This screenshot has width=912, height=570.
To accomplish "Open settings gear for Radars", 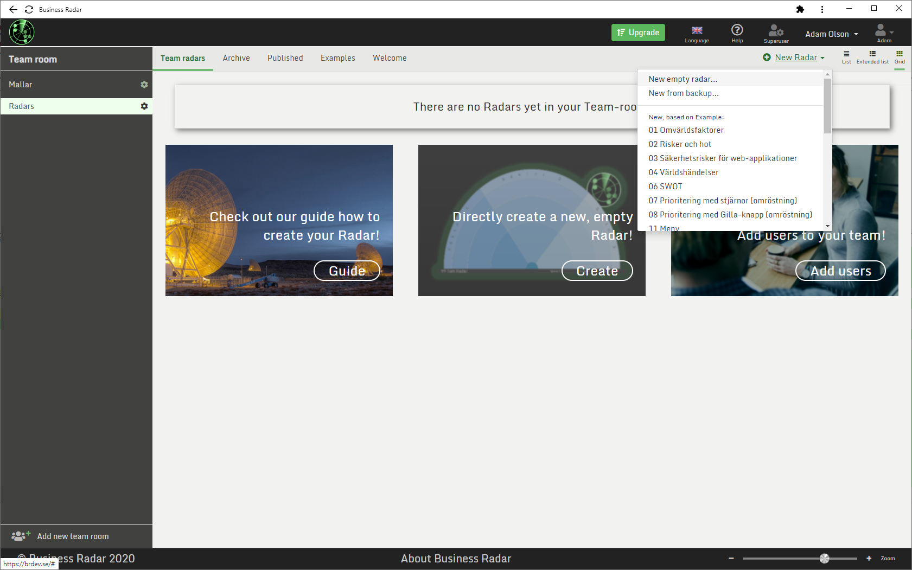I will [144, 106].
